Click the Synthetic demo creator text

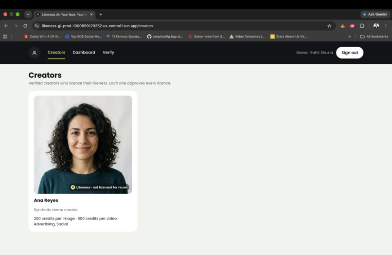pos(56,209)
